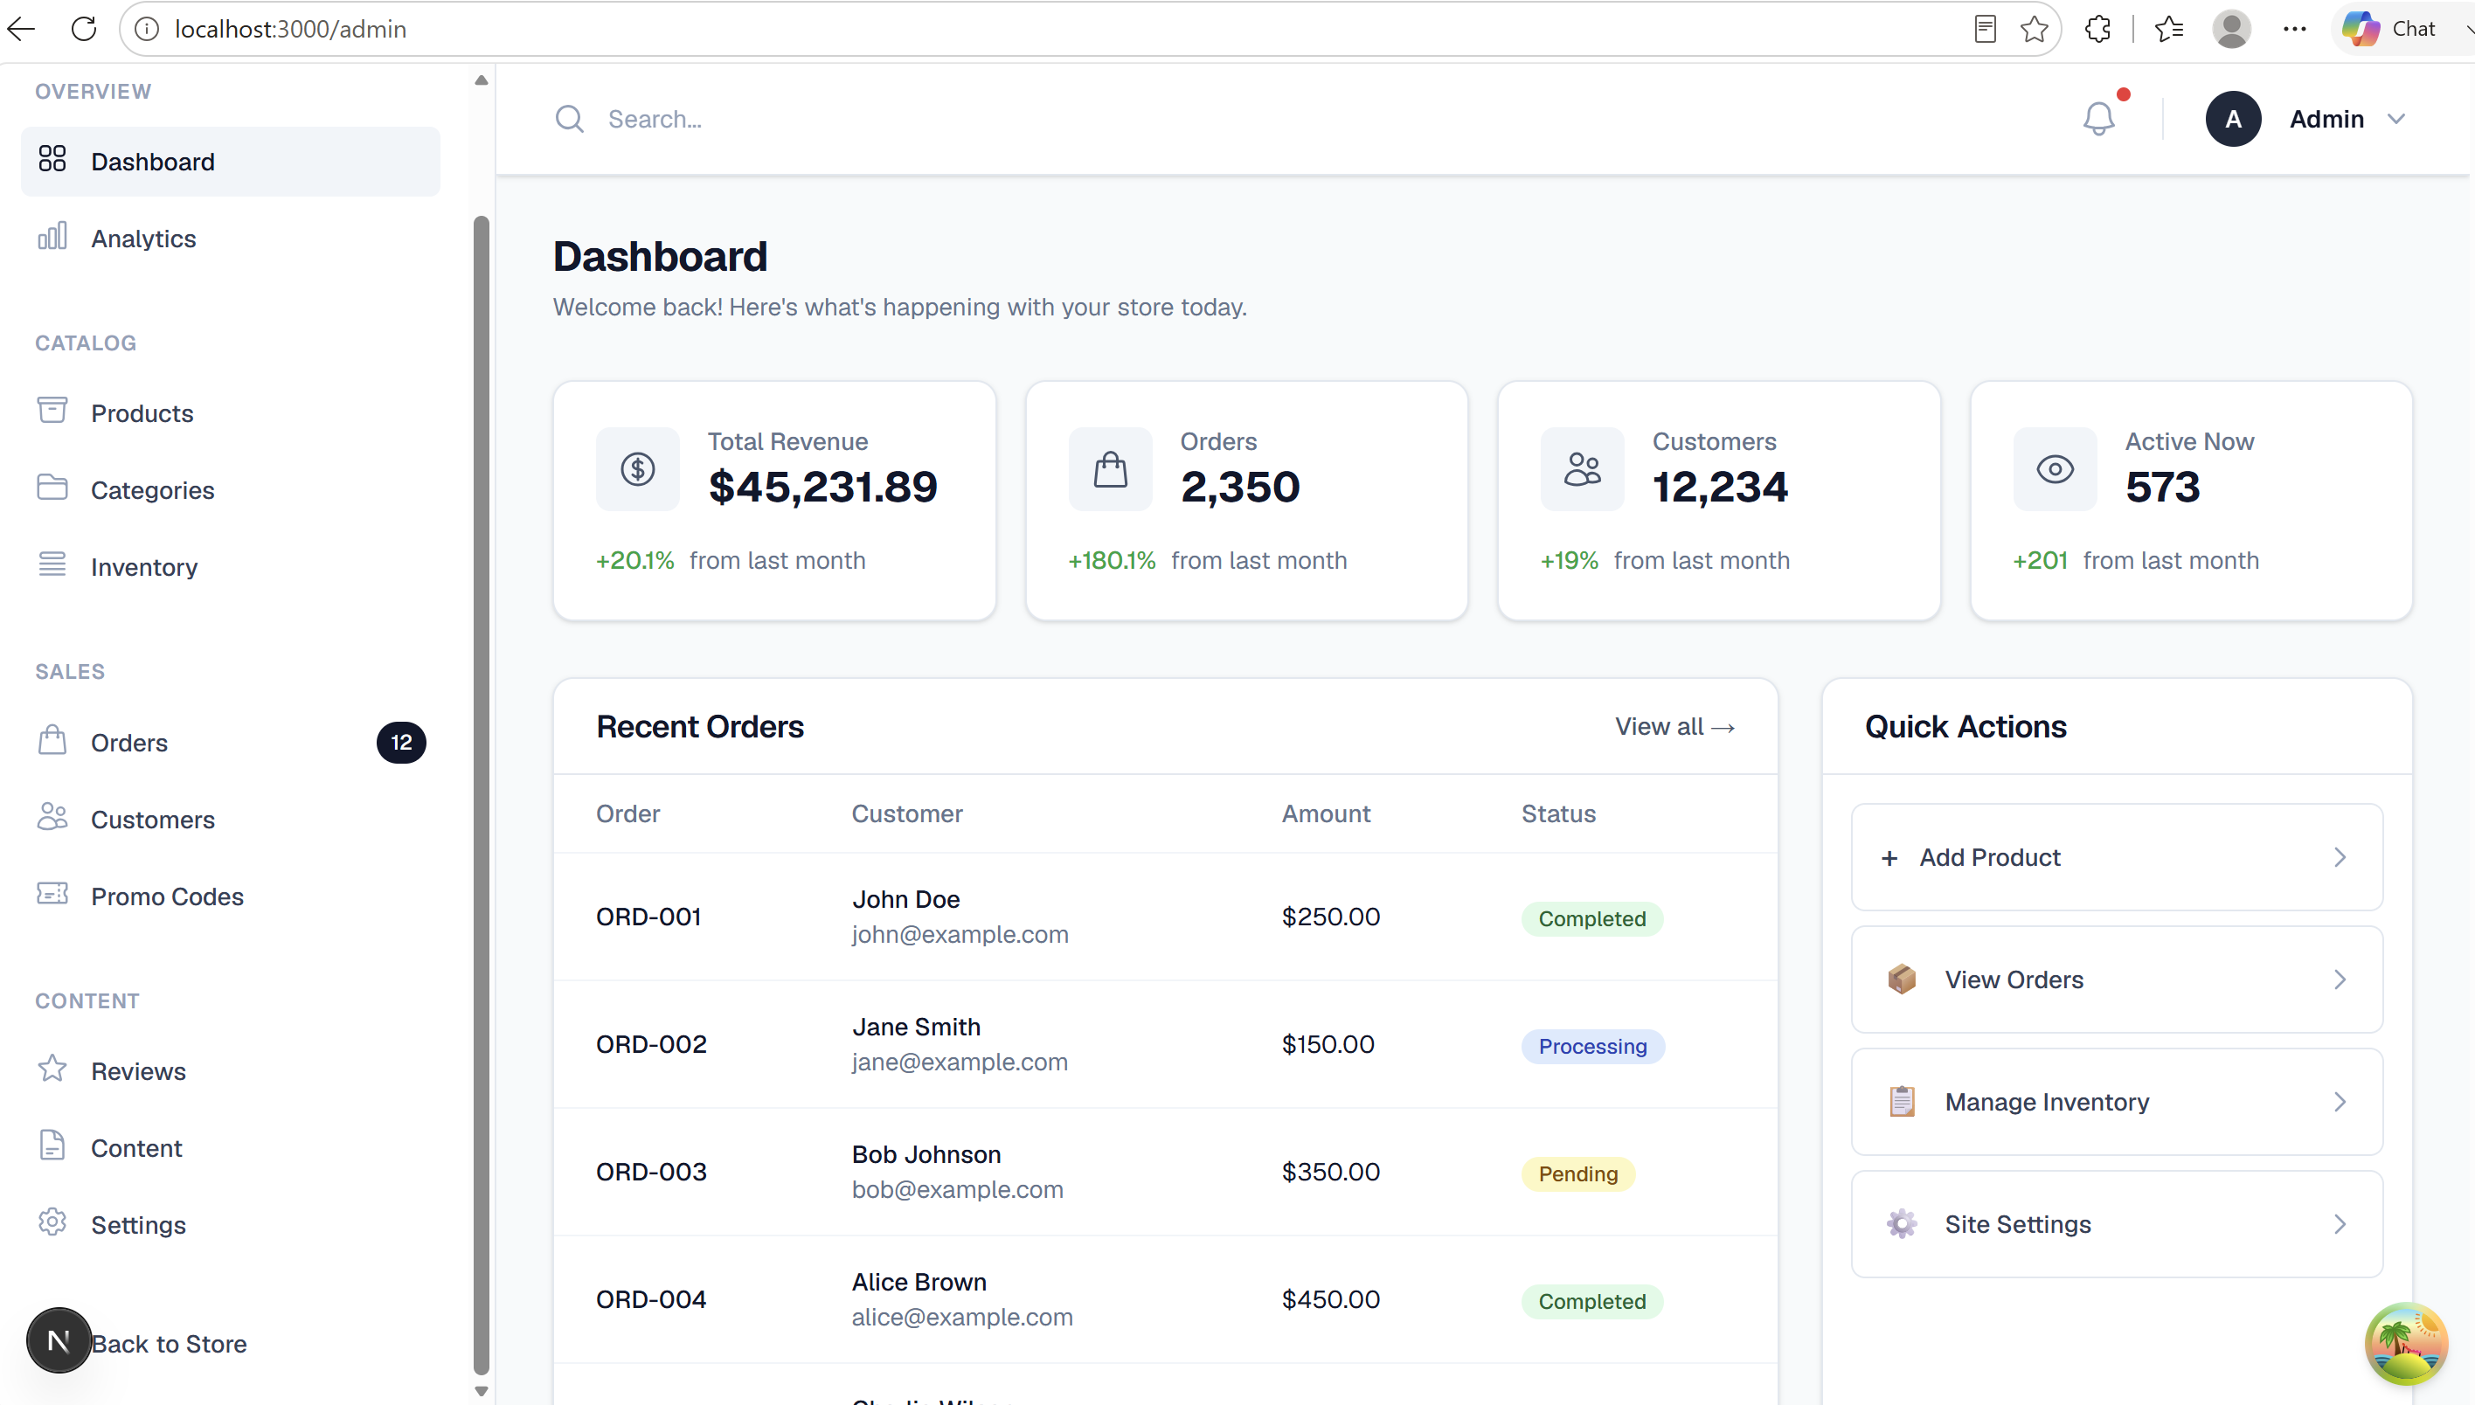Click the browser back arrow
This screenshot has height=1405, width=2475.
[21, 29]
